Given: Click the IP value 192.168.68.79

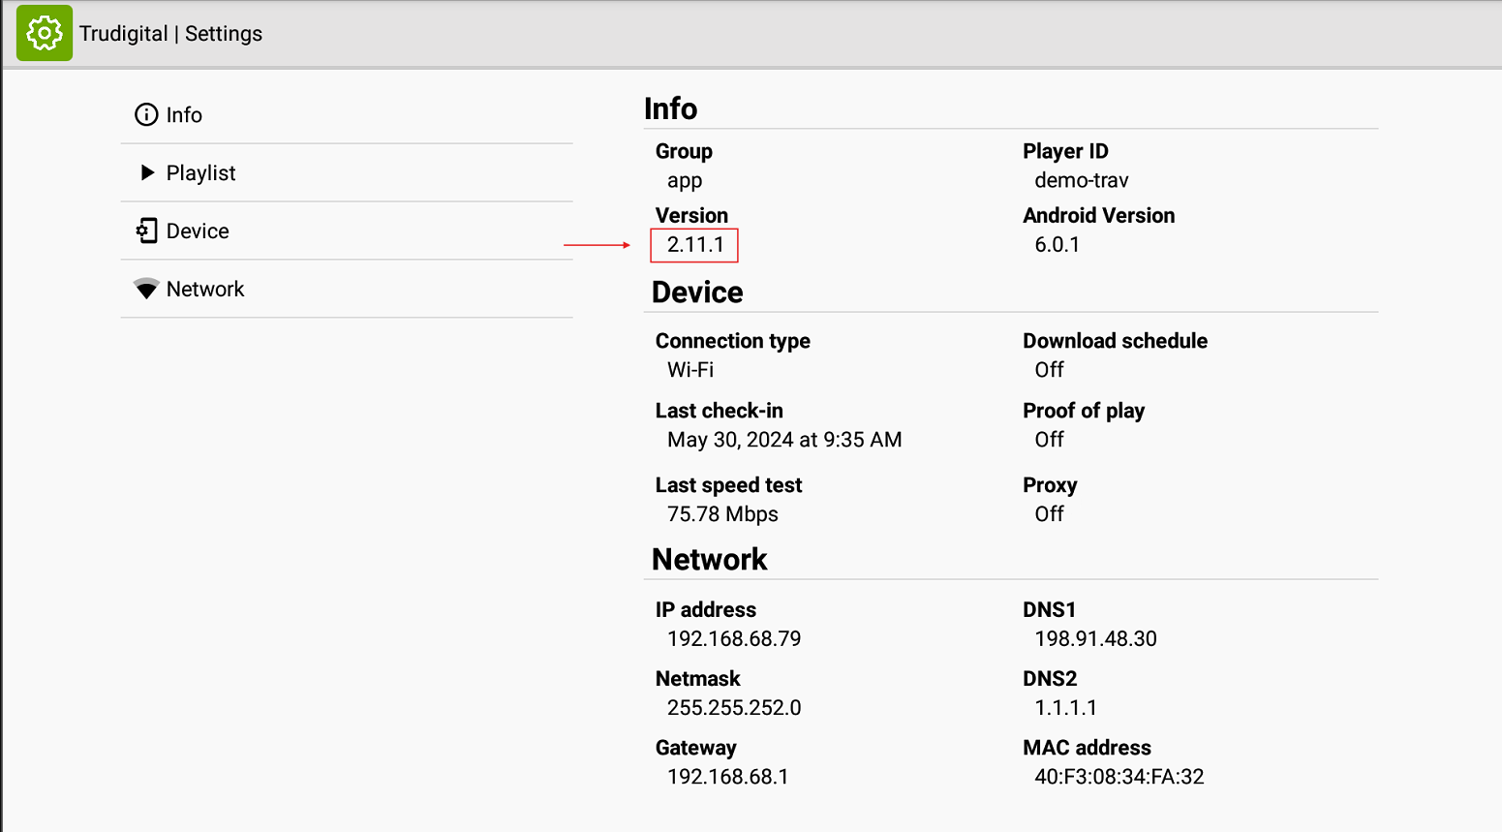Looking at the screenshot, I should click(734, 638).
